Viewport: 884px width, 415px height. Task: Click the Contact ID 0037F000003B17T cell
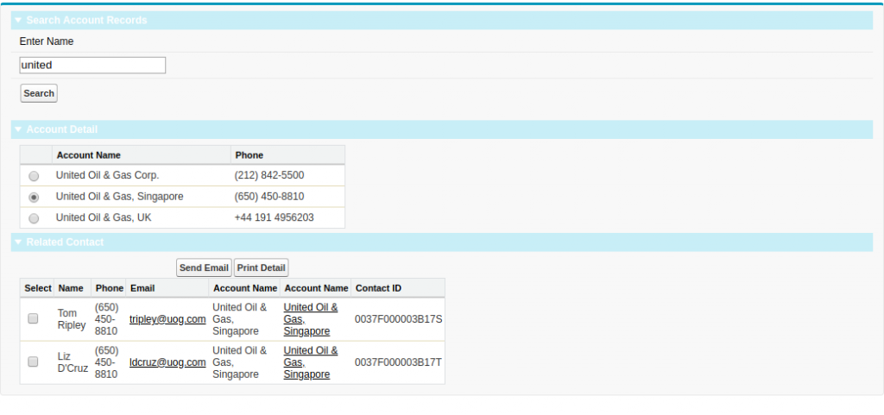[x=398, y=362]
